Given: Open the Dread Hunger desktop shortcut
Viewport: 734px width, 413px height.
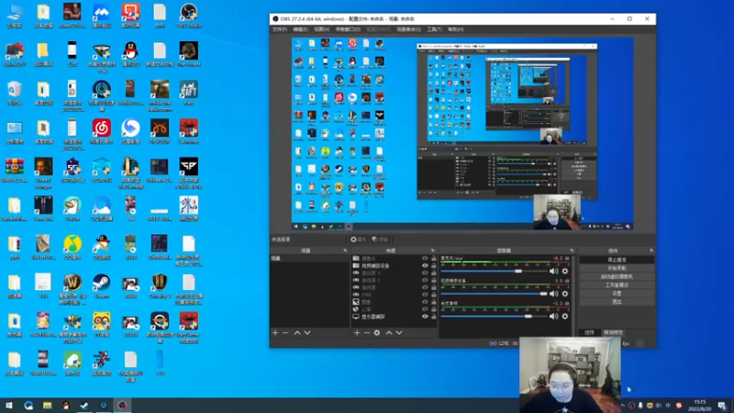Looking at the screenshot, I should tap(43, 173).
